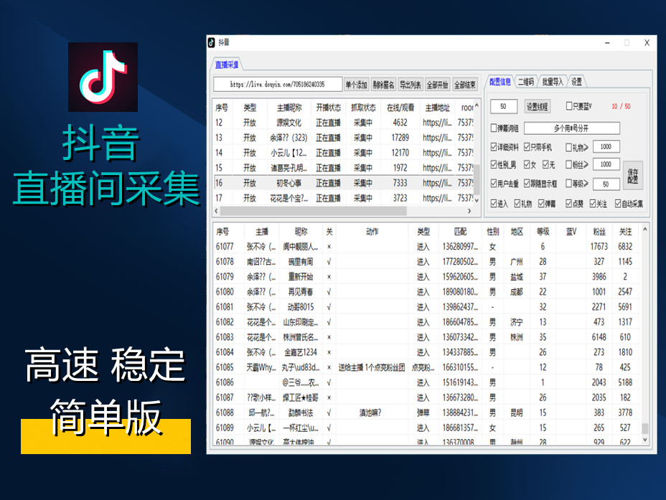The height and width of the screenshot is (500, 666).
Task: Click the Douyin icon in the title bar
Action: click(212, 42)
